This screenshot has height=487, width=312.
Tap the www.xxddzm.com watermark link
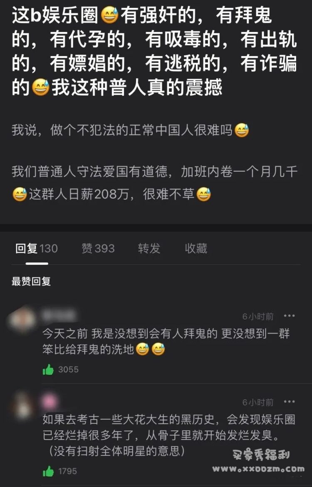[259, 469]
